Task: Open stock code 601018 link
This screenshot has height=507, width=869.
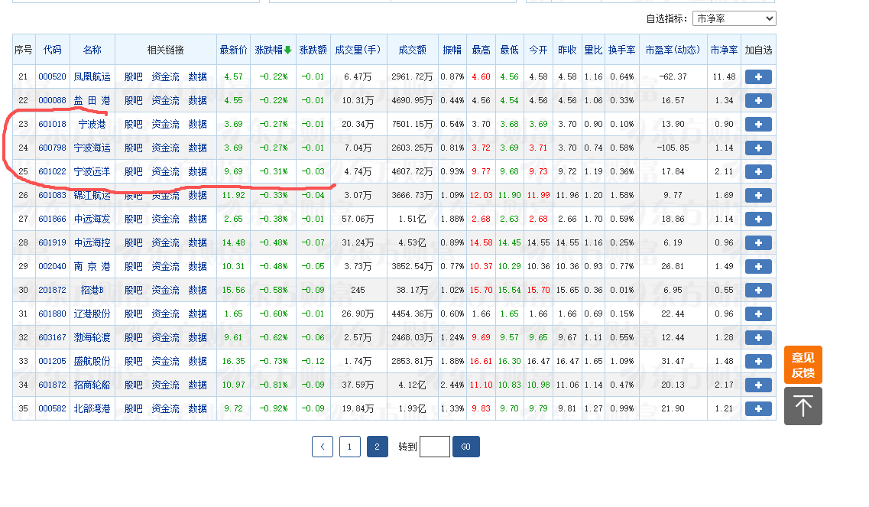Action: 52,124
